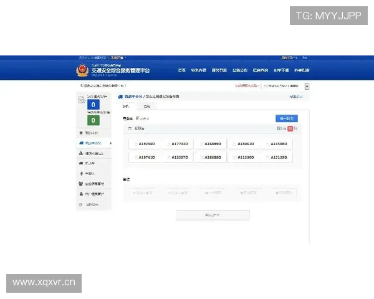Select plate number A16899D

211,144
